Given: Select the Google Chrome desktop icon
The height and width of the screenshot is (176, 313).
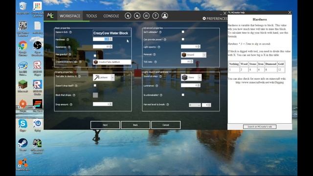Looking at the screenshot, I should click(x=23, y=48).
